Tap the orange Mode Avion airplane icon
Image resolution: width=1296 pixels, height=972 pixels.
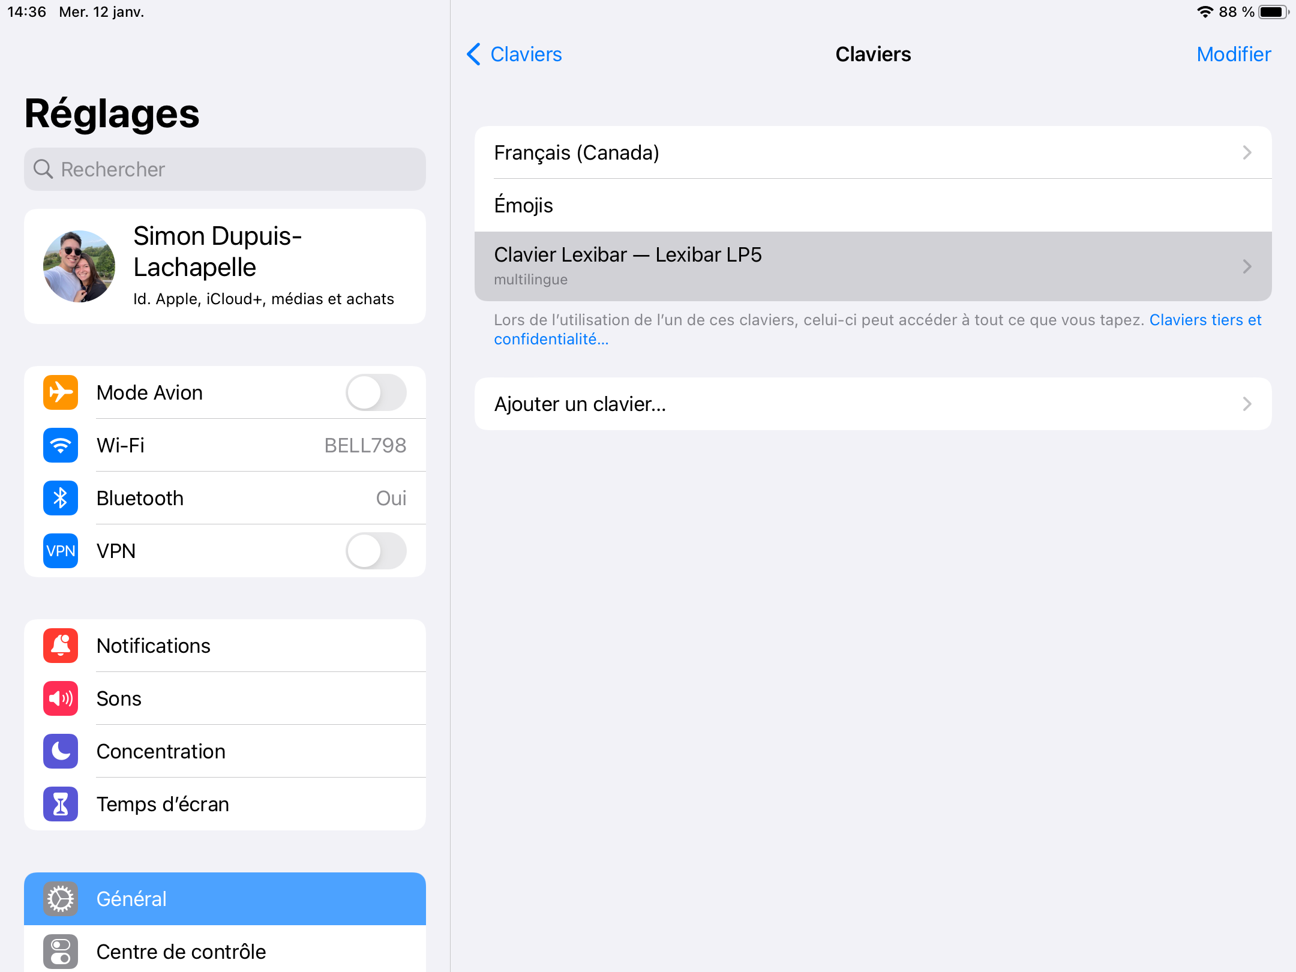pyautogui.click(x=61, y=392)
